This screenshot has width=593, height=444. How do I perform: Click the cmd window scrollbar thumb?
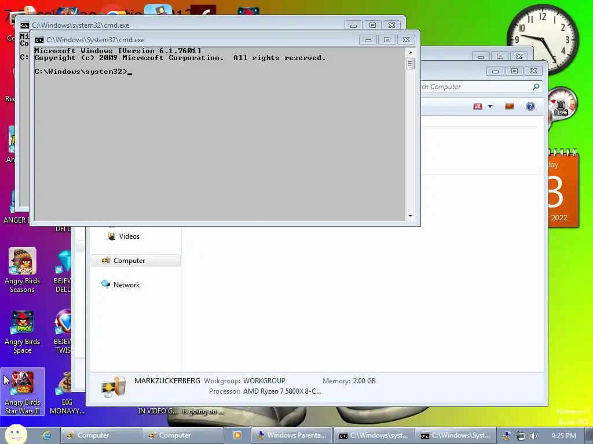click(411, 64)
